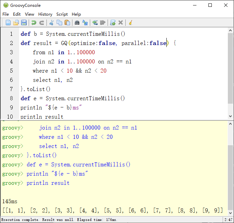234x223 pixels.
Task: Click the GroovyConsole title bar icon
Action: (x=6, y=5)
